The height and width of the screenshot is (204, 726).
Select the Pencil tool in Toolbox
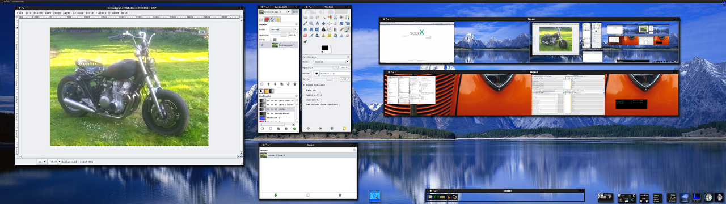pyautogui.click(x=341, y=29)
